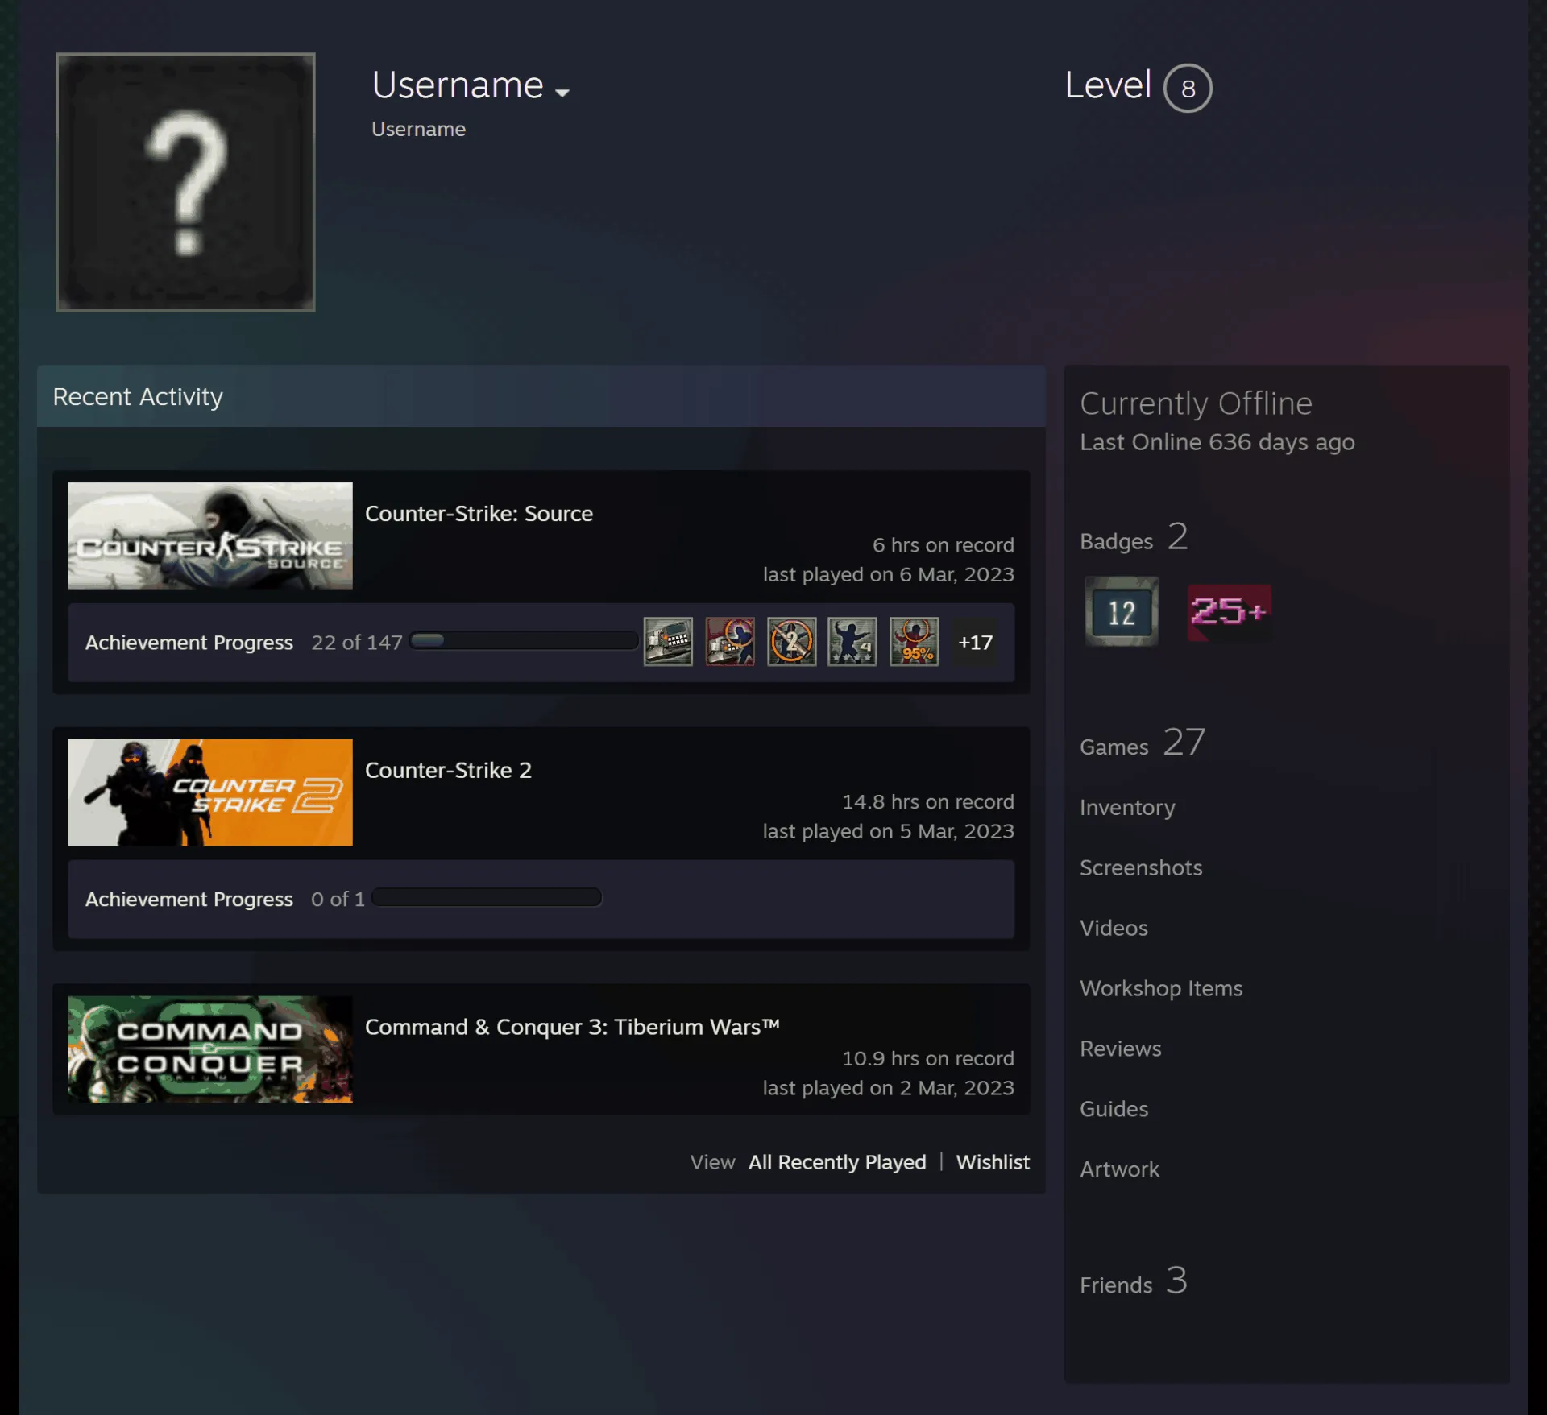
Task: Click the 22 of 147 achievement progress bar
Action: click(x=525, y=641)
